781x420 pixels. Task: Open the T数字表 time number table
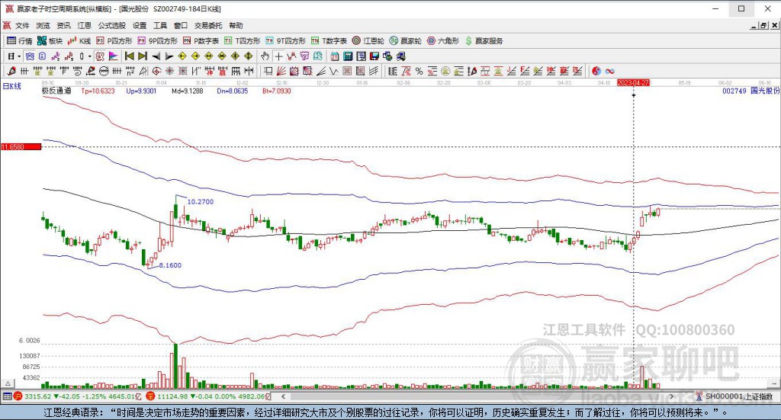[x=329, y=41]
